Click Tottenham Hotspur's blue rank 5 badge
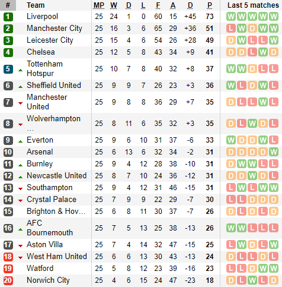The image size is (282, 287). pos(8,69)
